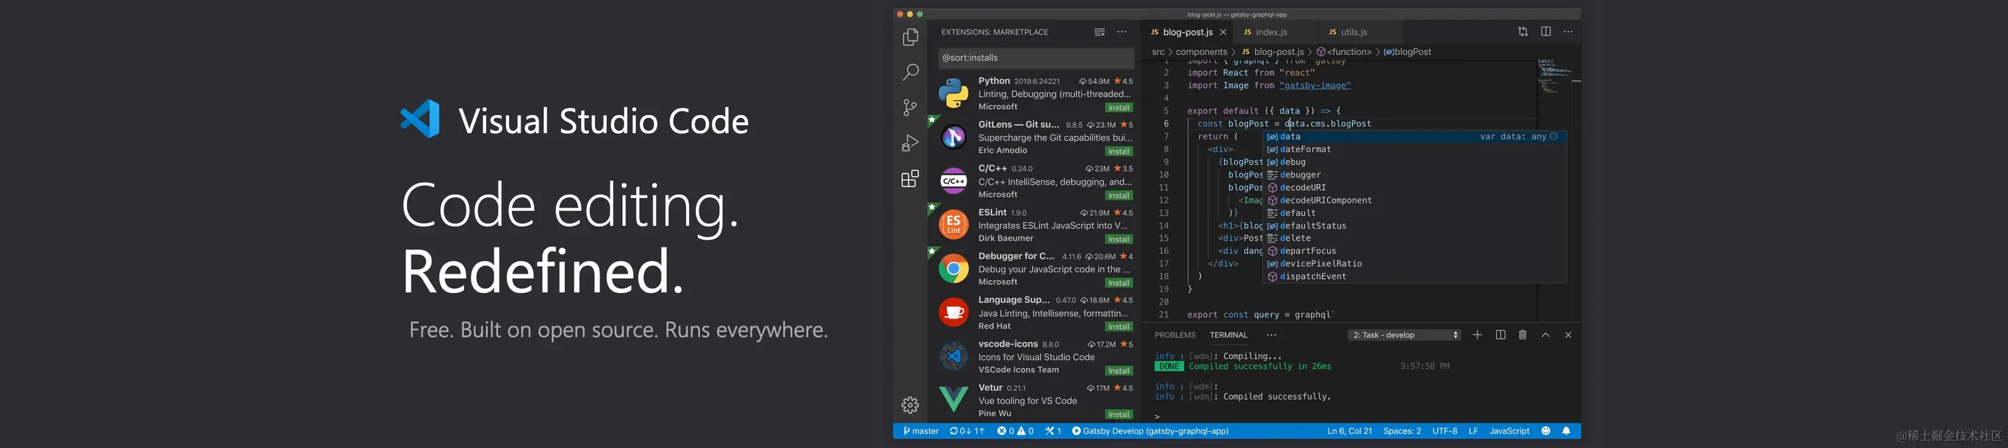Click the trash icon to kill terminal
Viewport: 2008px width, 448px height.
(x=1523, y=335)
